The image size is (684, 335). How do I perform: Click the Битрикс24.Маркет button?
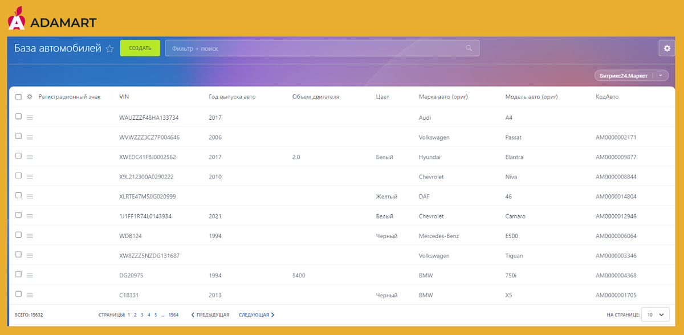[x=625, y=76]
